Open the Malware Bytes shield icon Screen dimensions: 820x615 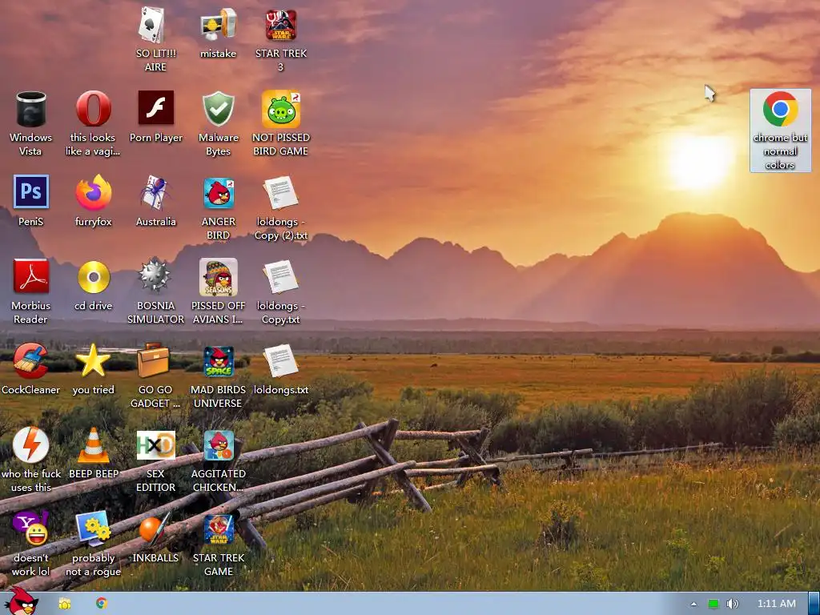(x=218, y=109)
